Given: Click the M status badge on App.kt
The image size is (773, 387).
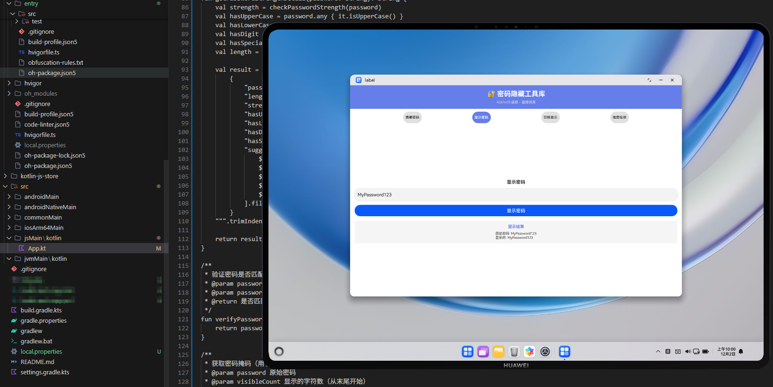Looking at the screenshot, I should click(x=159, y=248).
